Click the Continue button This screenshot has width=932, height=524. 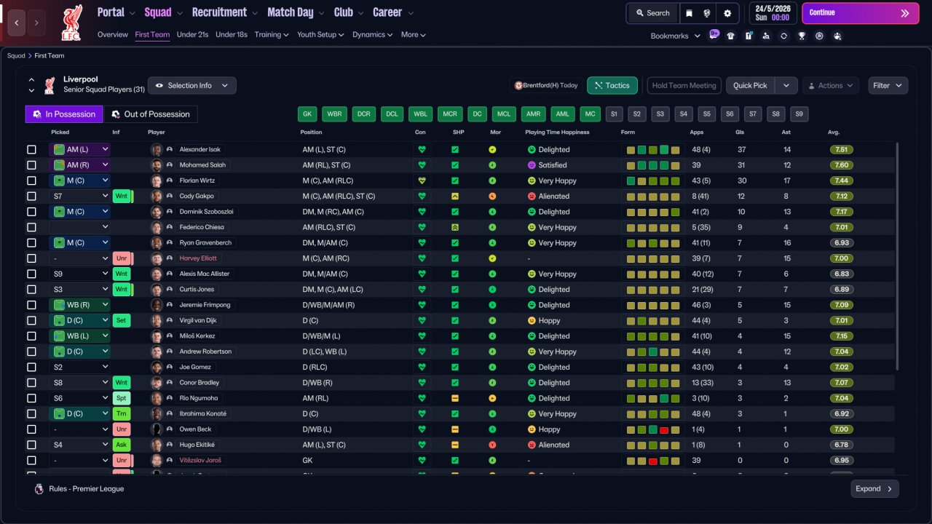pyautogui.click(x=860, y=13)
